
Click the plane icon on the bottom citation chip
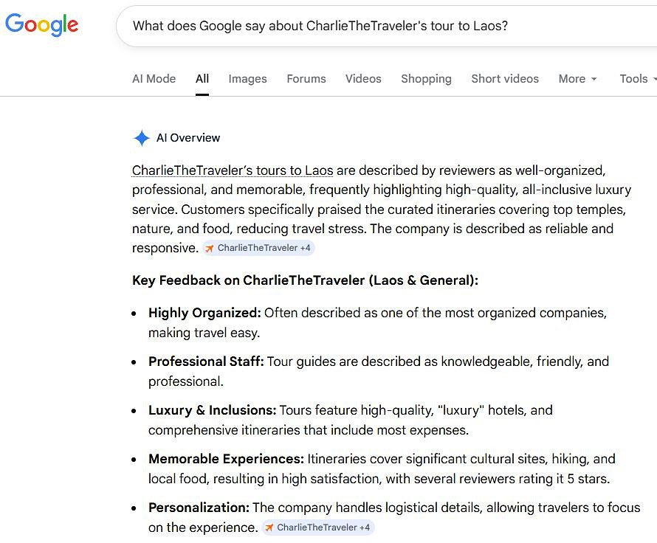coord(269,528)
